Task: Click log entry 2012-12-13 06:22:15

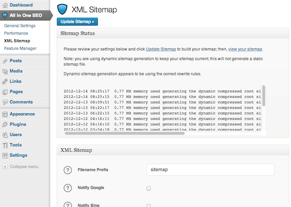Action: (162, 113)
